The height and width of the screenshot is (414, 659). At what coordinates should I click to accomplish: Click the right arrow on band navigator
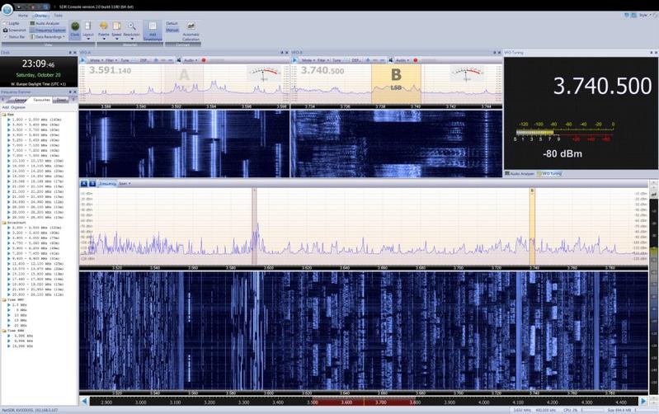(643, 402)
